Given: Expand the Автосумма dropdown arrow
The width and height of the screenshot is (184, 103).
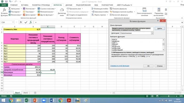Looking at the screenshot, I should click(21, 9).
